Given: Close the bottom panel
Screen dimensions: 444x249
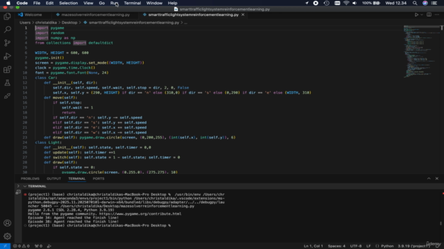Looking at the screenshot, I should tap(437, 178).
